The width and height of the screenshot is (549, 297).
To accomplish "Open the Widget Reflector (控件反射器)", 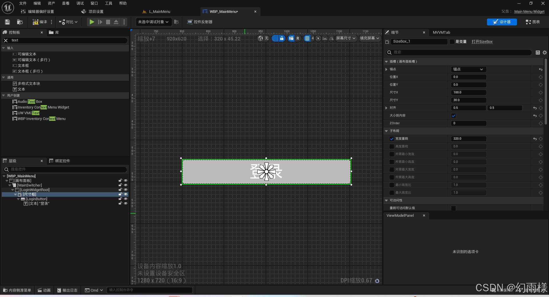I will click(200, 22).
